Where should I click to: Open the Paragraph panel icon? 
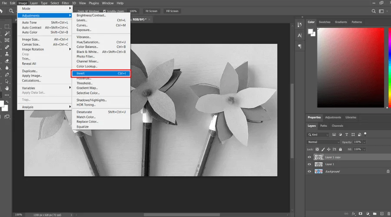300,46
